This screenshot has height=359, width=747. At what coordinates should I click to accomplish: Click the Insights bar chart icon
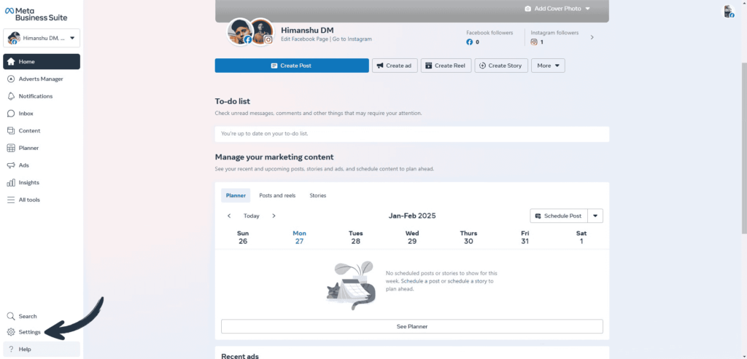pyautogui.click(x=10, y=183)
